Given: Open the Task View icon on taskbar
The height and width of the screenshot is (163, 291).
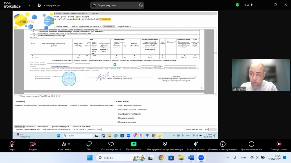Looking at the screenshot, I should (151, 158).
